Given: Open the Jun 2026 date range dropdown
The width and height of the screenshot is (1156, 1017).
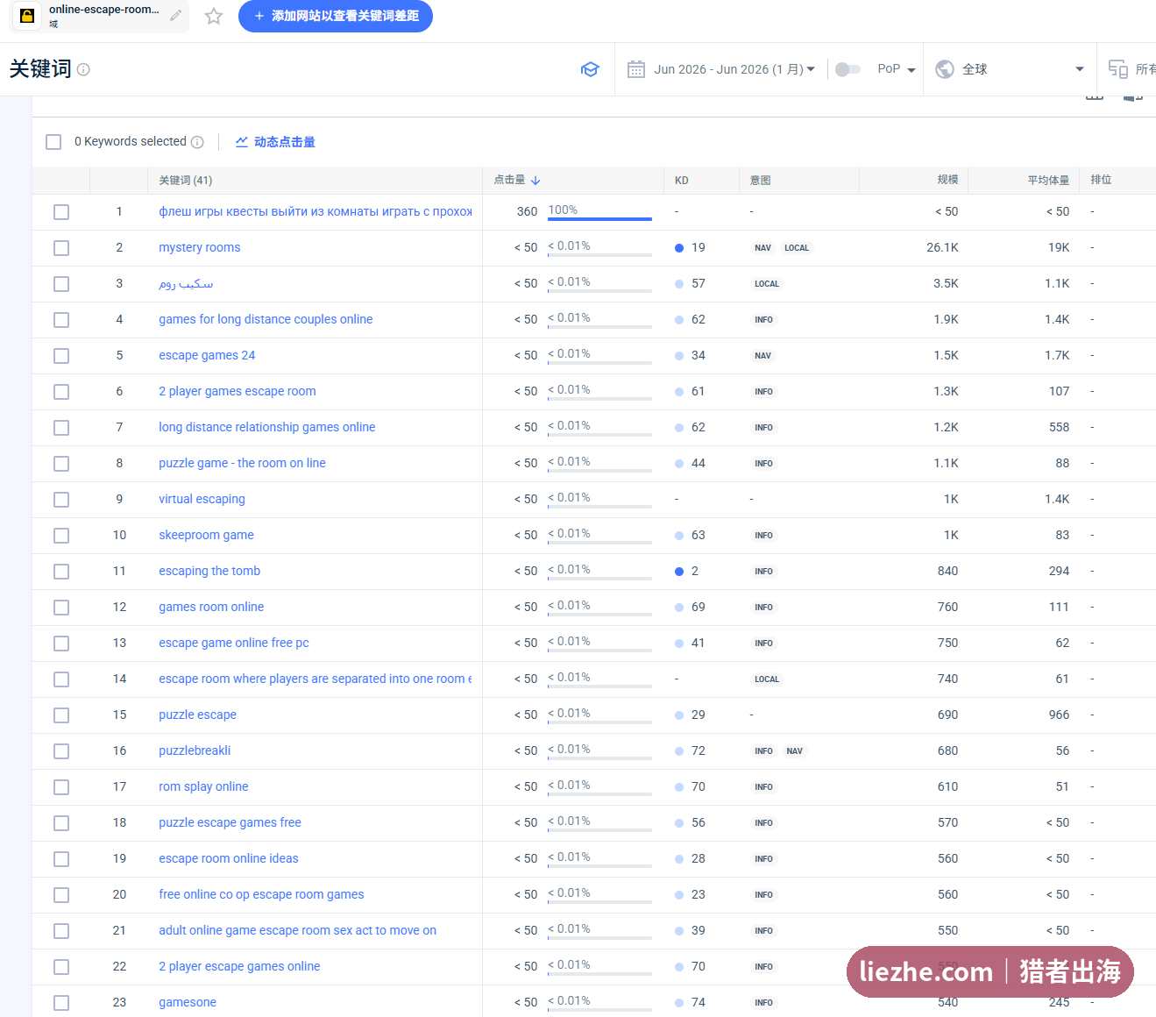Looking at the screenshot, I should click(x=734, y=69).
